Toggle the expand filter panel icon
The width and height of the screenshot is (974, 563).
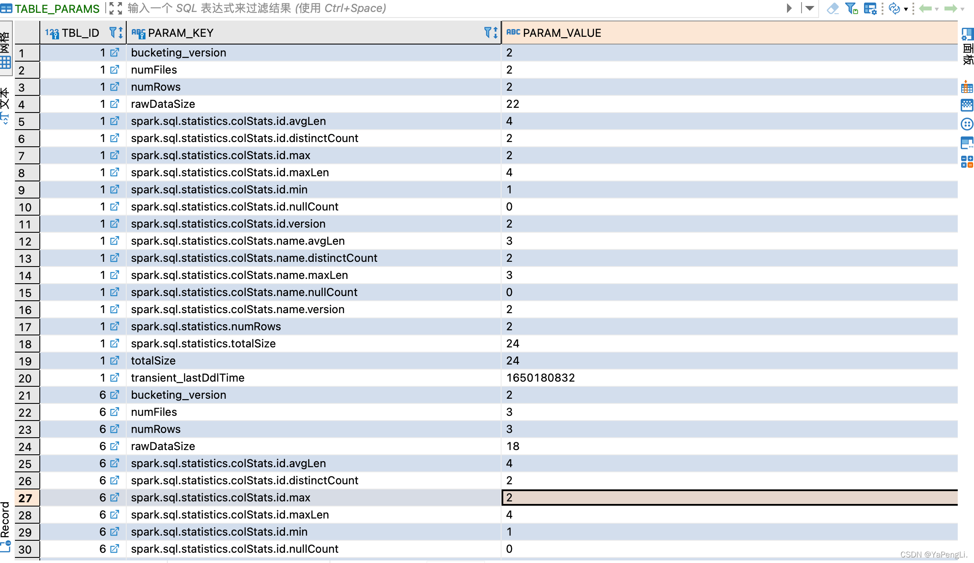(x=115, y=8)
